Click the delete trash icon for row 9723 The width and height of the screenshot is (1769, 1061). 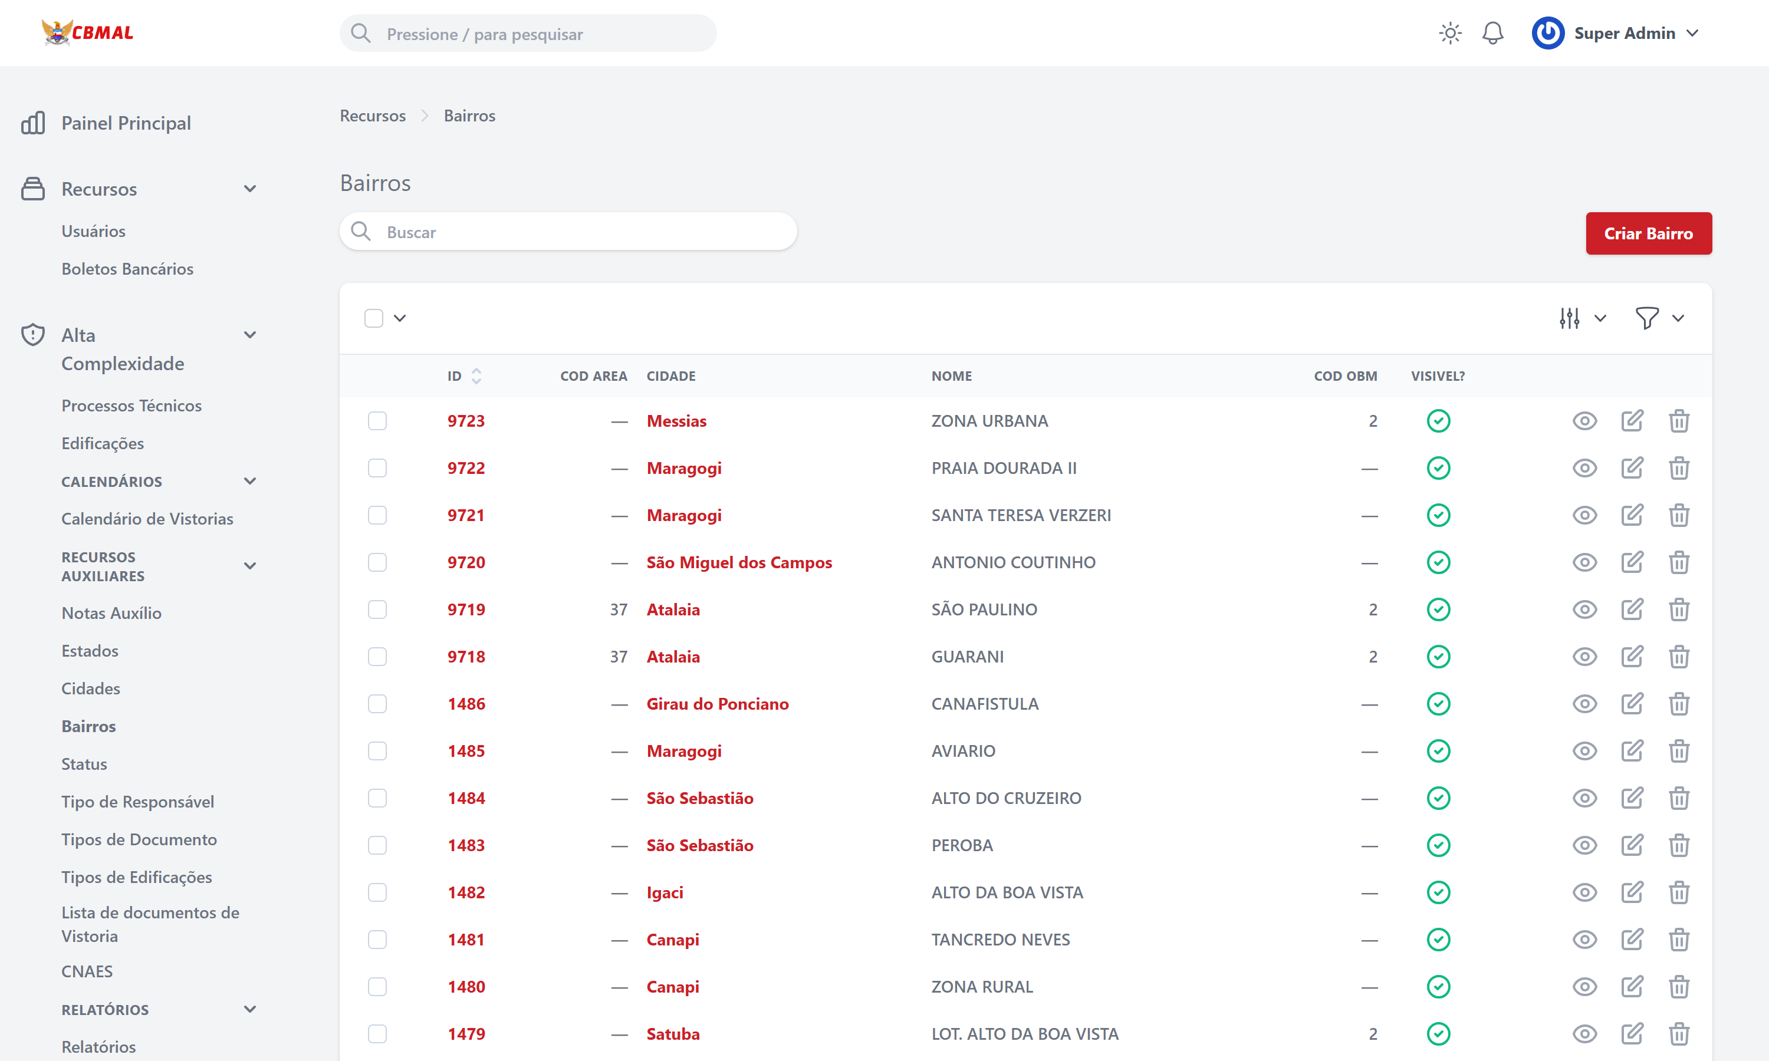[1678, 421]
